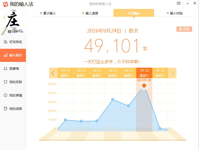This screenshot has width=199, height=150.
Task: Click the 20000 axis label
Action: coord(52,111)
